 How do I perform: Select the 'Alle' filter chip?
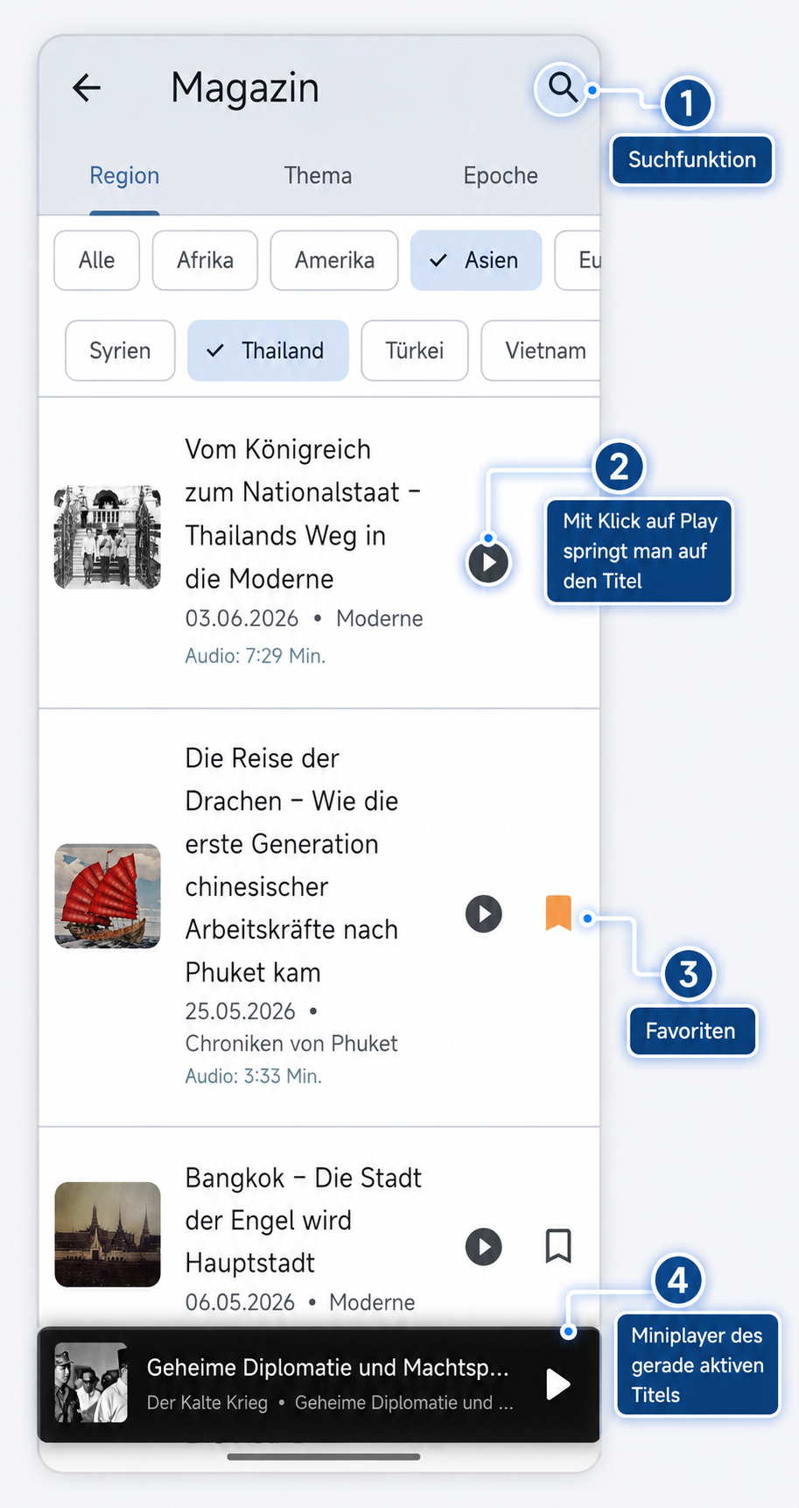pos(96,260)
